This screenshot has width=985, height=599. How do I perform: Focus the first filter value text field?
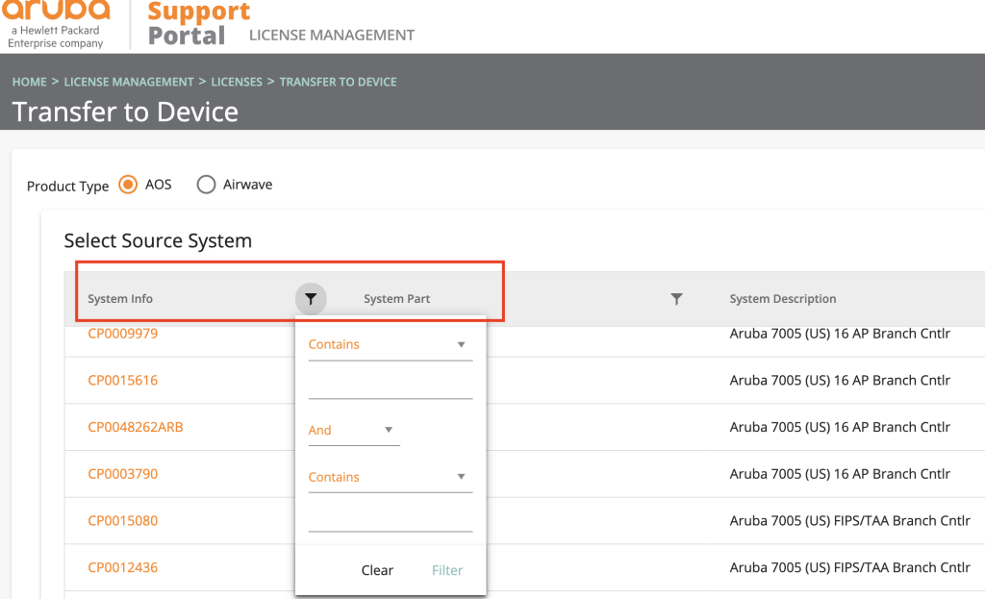point(391,387)
